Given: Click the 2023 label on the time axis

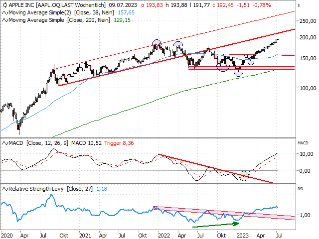Looking at the screenshot, I should [243, 236].
